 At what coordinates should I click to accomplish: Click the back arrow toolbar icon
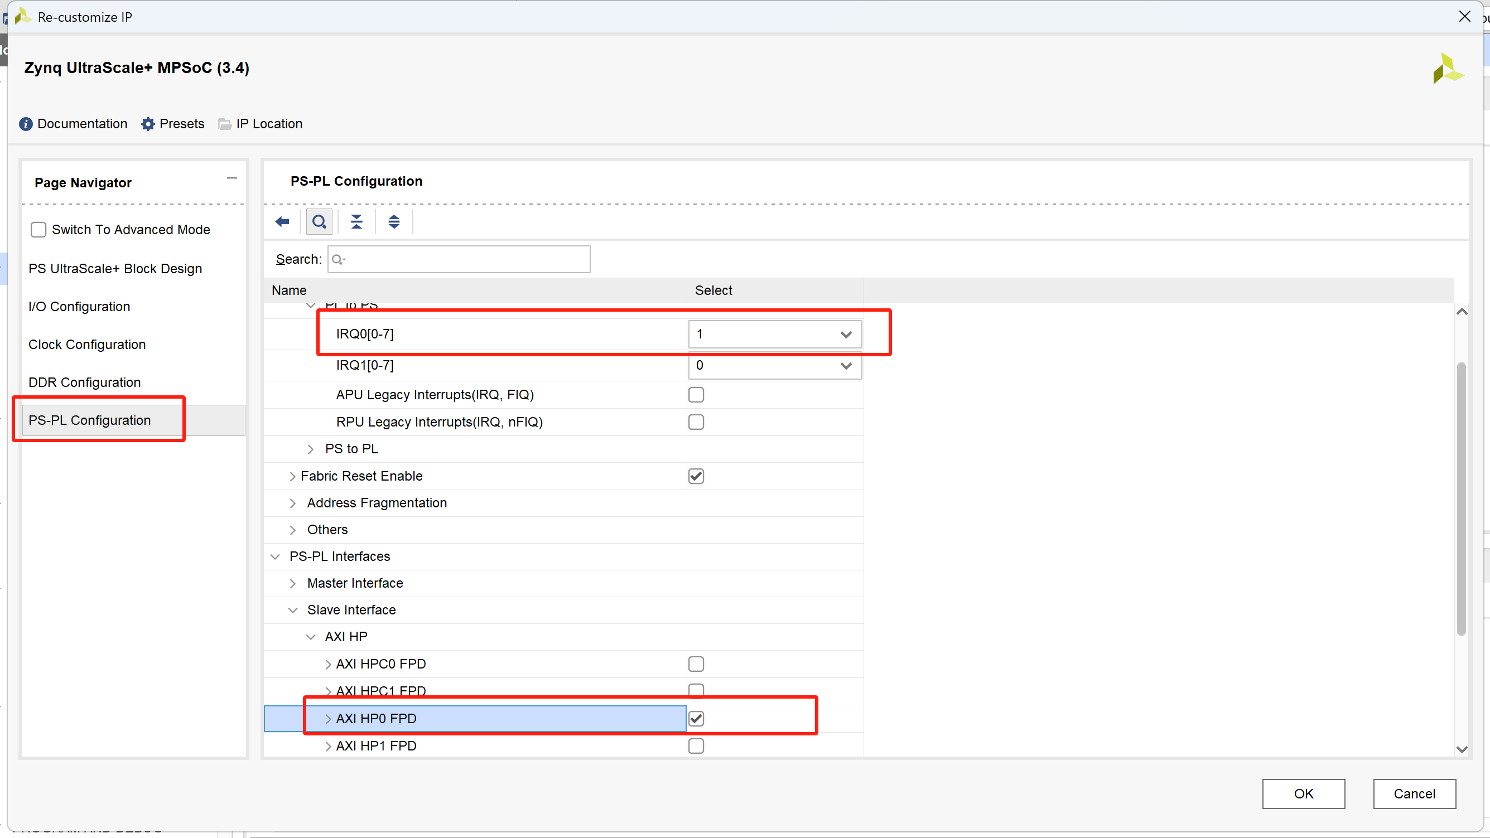(282, 222)
